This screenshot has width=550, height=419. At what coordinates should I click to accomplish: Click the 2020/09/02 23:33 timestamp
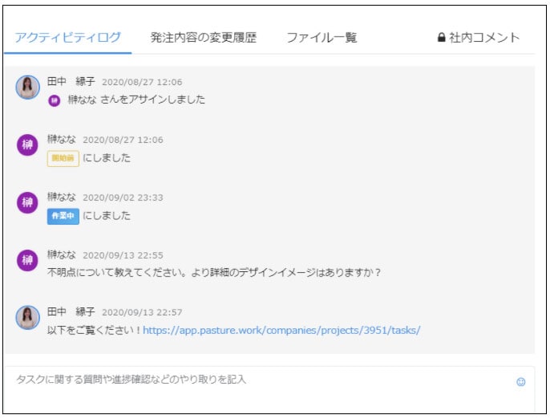[x=123, y=197]
